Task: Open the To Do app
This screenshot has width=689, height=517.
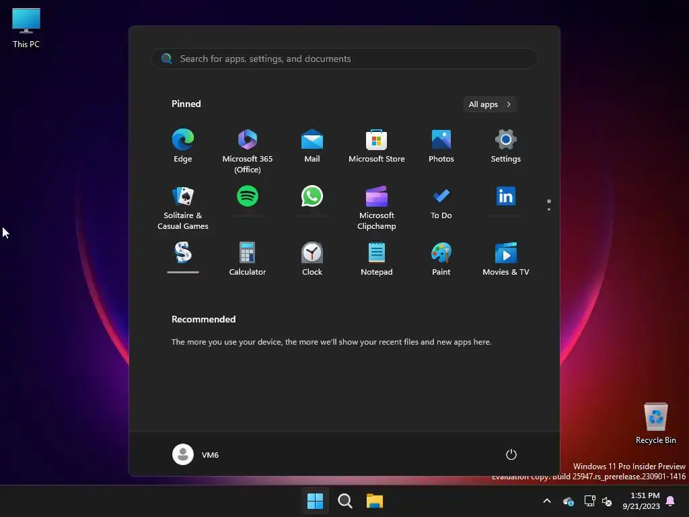Action: 441,203
